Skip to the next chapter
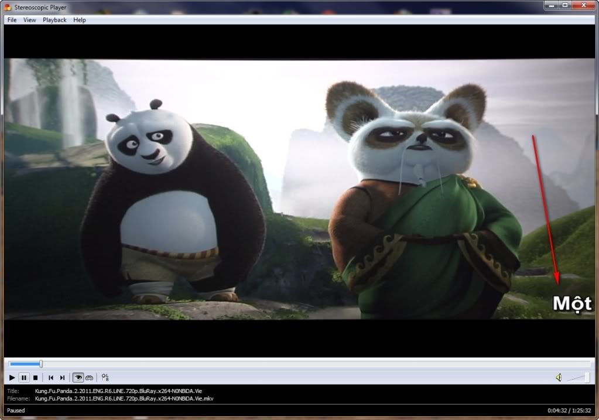Image resolution: width=599 pixels, height=420 pixels. point(62,378)
